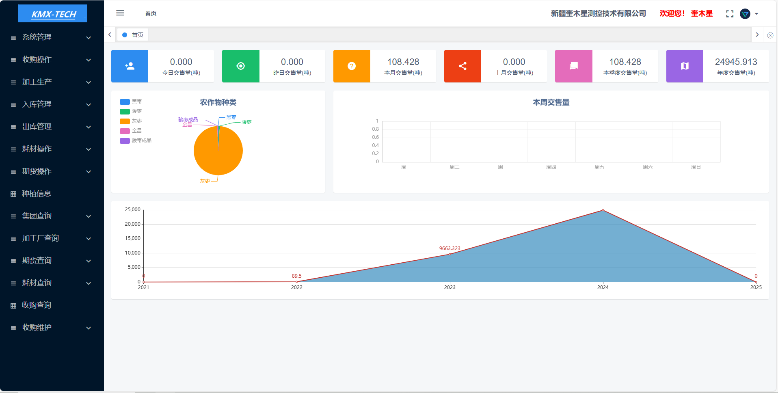The height and width of the screenshot is (393, 778).
Task: Toggle fullscreen mode icon
Action: tap(730, 14)
